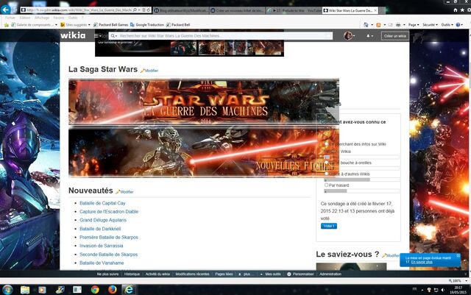The image size is (471, 295).
Task: Click the RSS feeds icon in command bar
Action: tap(378, 24)
